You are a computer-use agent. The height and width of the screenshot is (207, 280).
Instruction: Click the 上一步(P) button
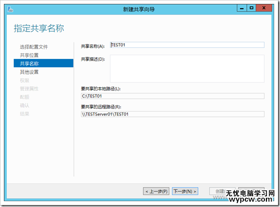coord(156,191)
